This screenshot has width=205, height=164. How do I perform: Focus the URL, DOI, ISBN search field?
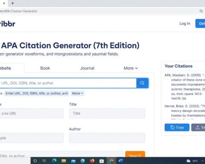coord(68,83)
